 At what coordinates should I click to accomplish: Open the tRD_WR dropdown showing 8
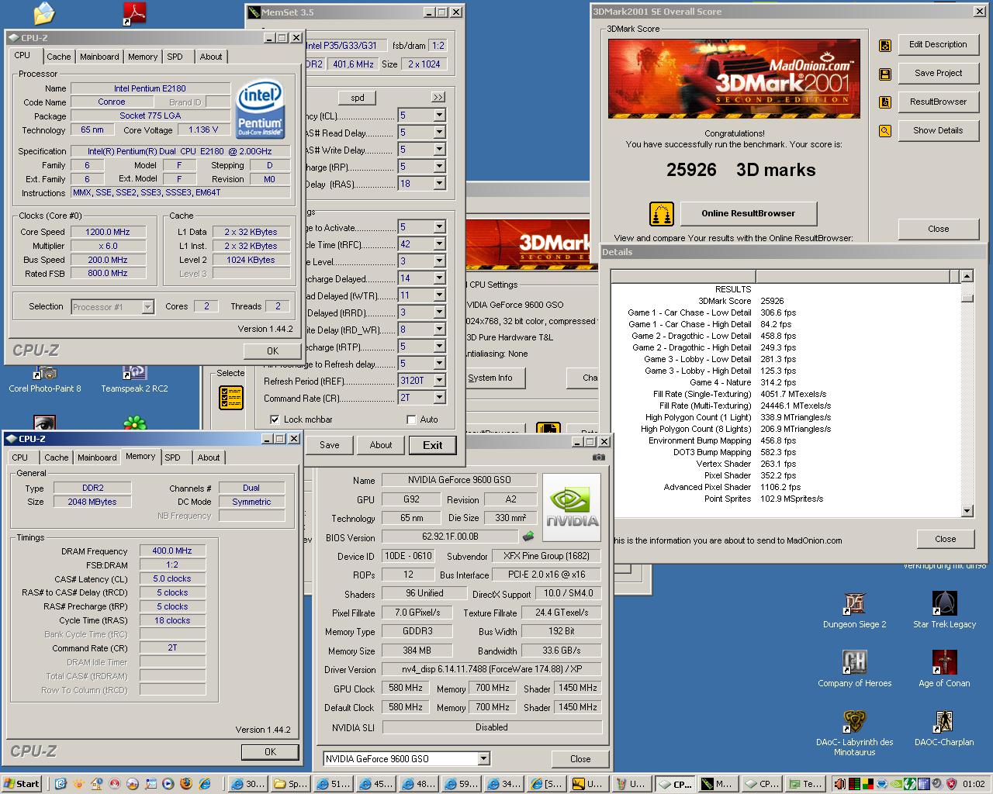[x=439, y=330]
